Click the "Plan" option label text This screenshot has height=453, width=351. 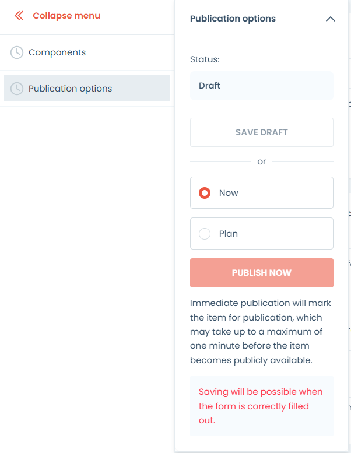coord(229,234)
